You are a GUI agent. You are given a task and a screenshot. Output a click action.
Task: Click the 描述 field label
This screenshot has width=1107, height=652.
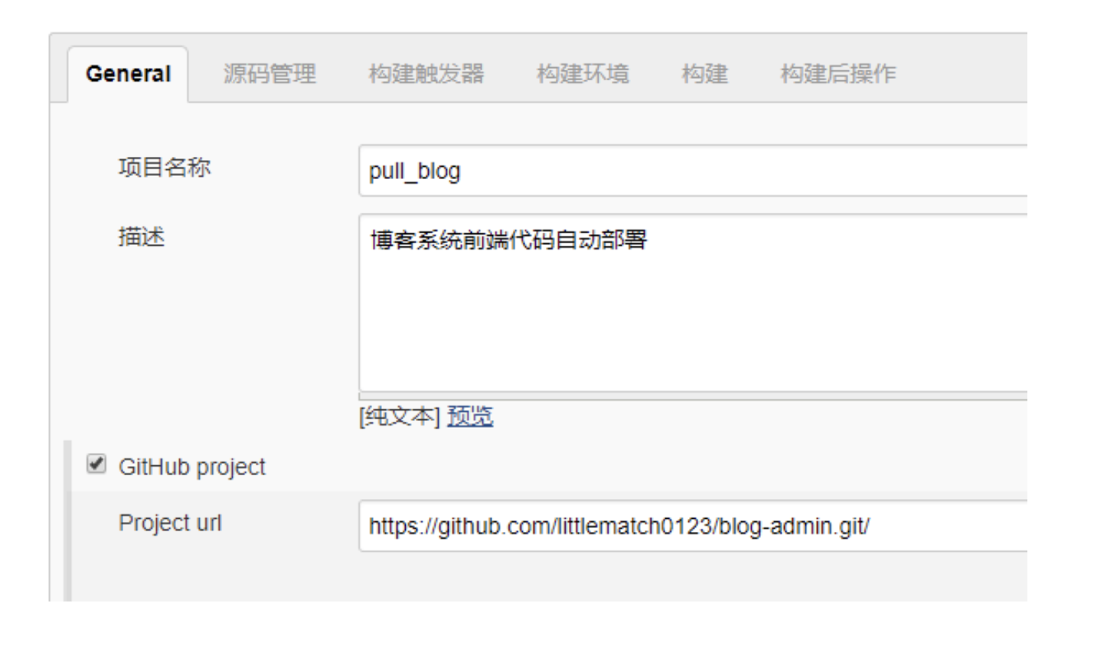[x=142, y=236]
